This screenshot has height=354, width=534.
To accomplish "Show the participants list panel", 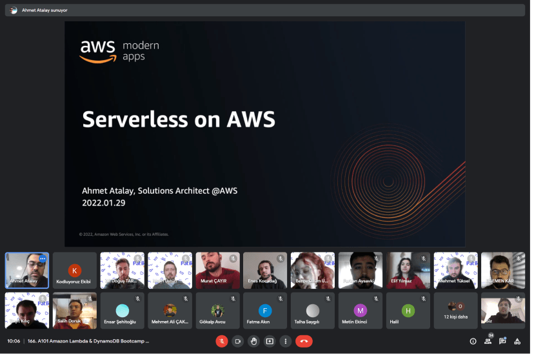I will tap(488, 341).
